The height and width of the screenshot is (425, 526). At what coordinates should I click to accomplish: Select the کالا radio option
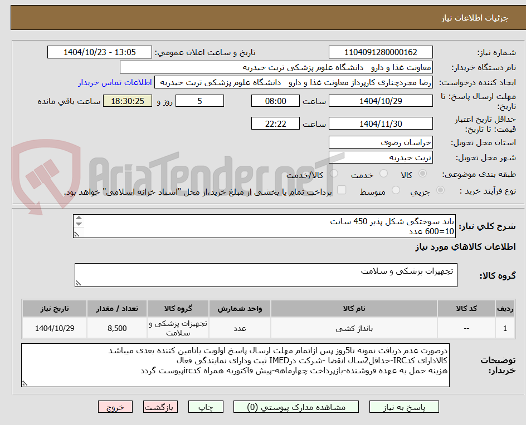[422, 174]
